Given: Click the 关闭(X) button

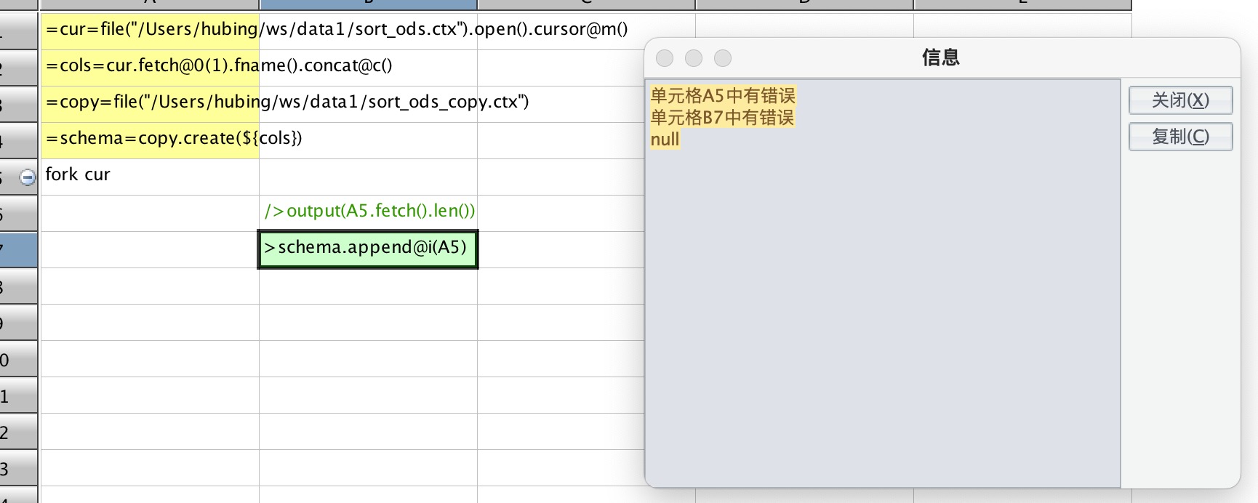Looking at the screenshot, I should click(x=1179, y=100).
